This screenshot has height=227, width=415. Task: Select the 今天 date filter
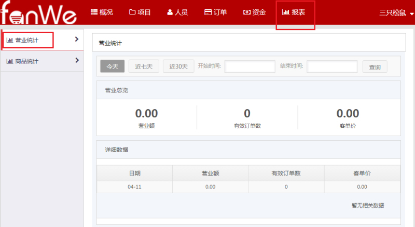(113, 66)
